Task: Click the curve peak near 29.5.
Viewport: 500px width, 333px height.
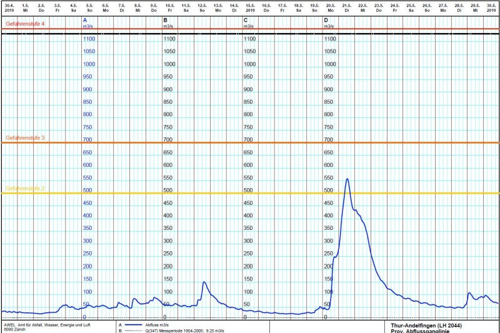Action: (x=469, y=293)
